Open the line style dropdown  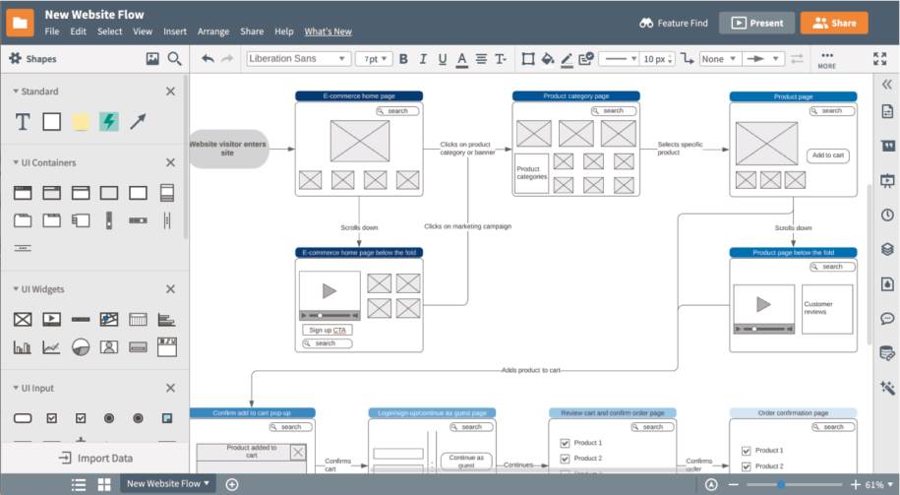(x=618, y=59)
